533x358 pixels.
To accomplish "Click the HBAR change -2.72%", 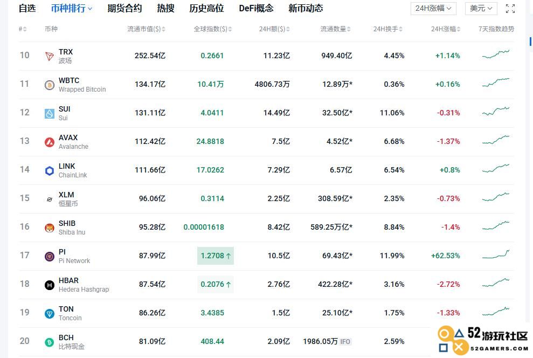I will click(x=448, y=284).
